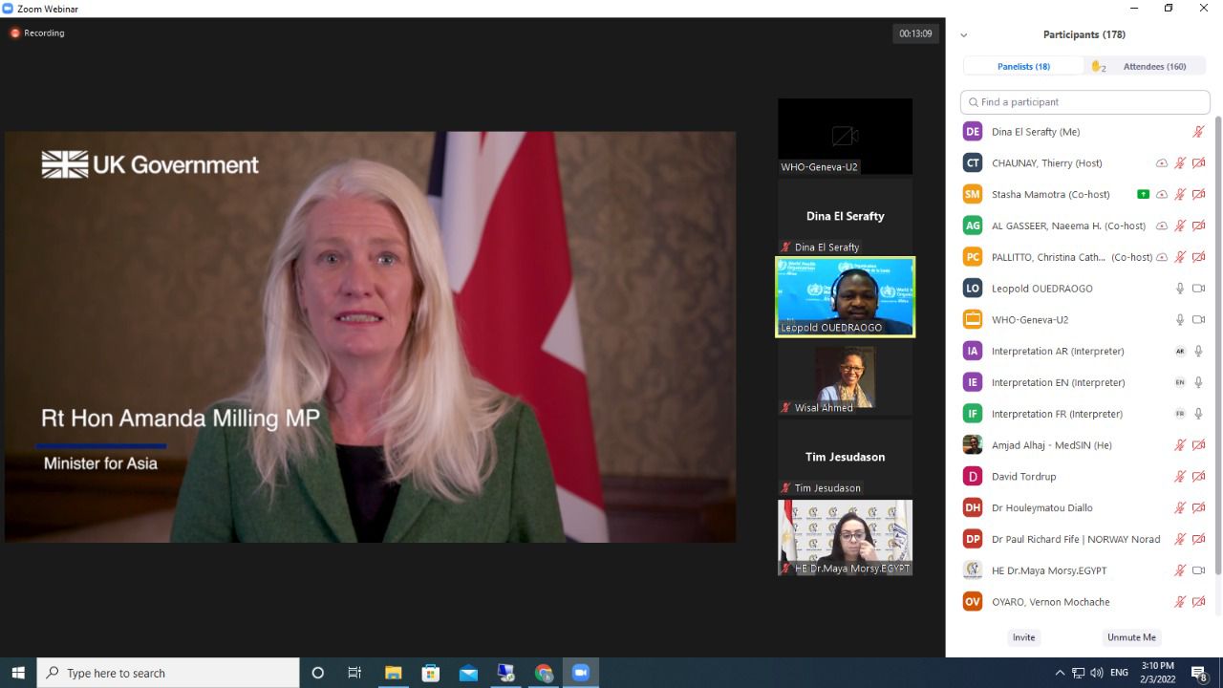
Task: Switch to the Panelists (18) tab
Action: click(x=1023, y=67)
